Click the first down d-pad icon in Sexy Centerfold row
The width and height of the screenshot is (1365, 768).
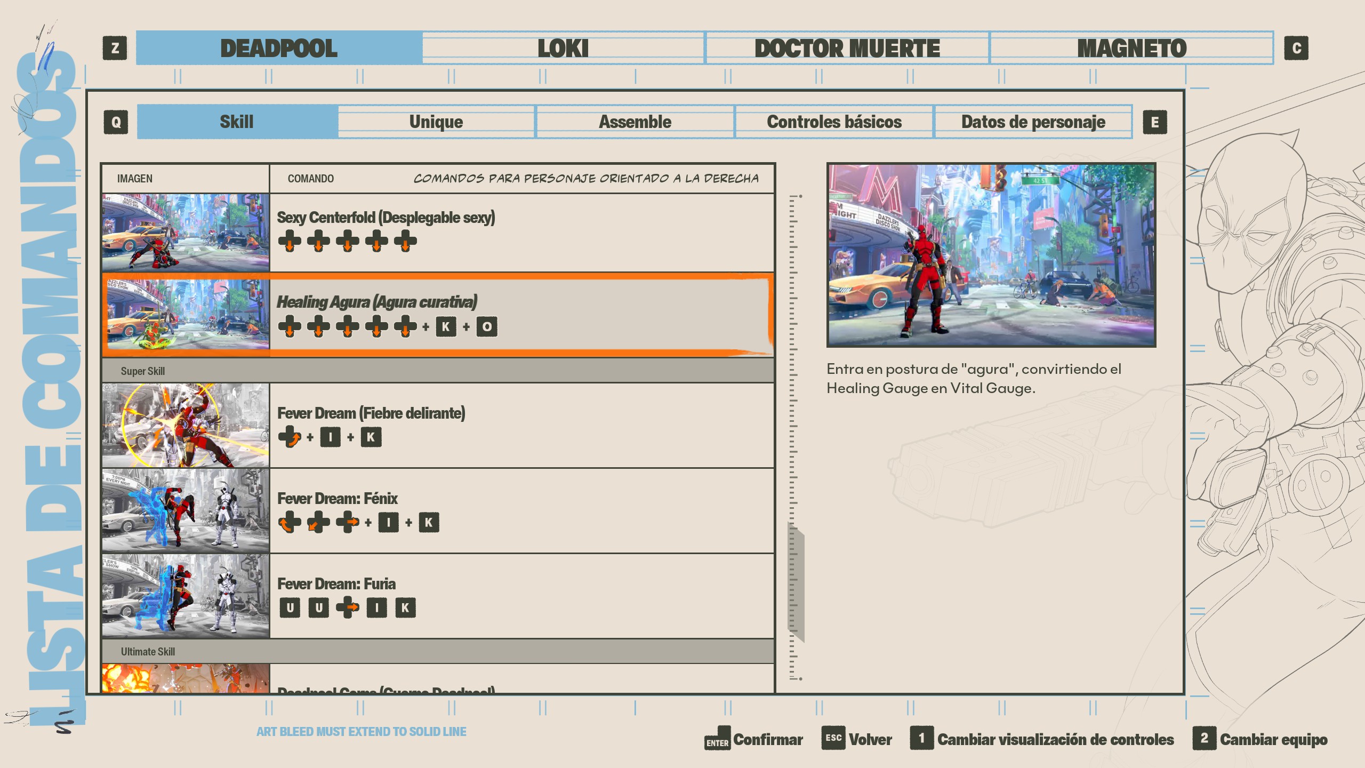click(x=290, y=241)
